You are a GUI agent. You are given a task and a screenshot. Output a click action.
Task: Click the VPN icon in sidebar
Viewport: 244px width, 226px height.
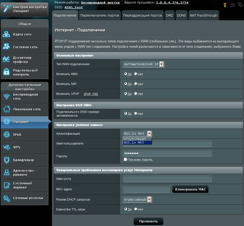pyautogui.click(x=6, y=147)
